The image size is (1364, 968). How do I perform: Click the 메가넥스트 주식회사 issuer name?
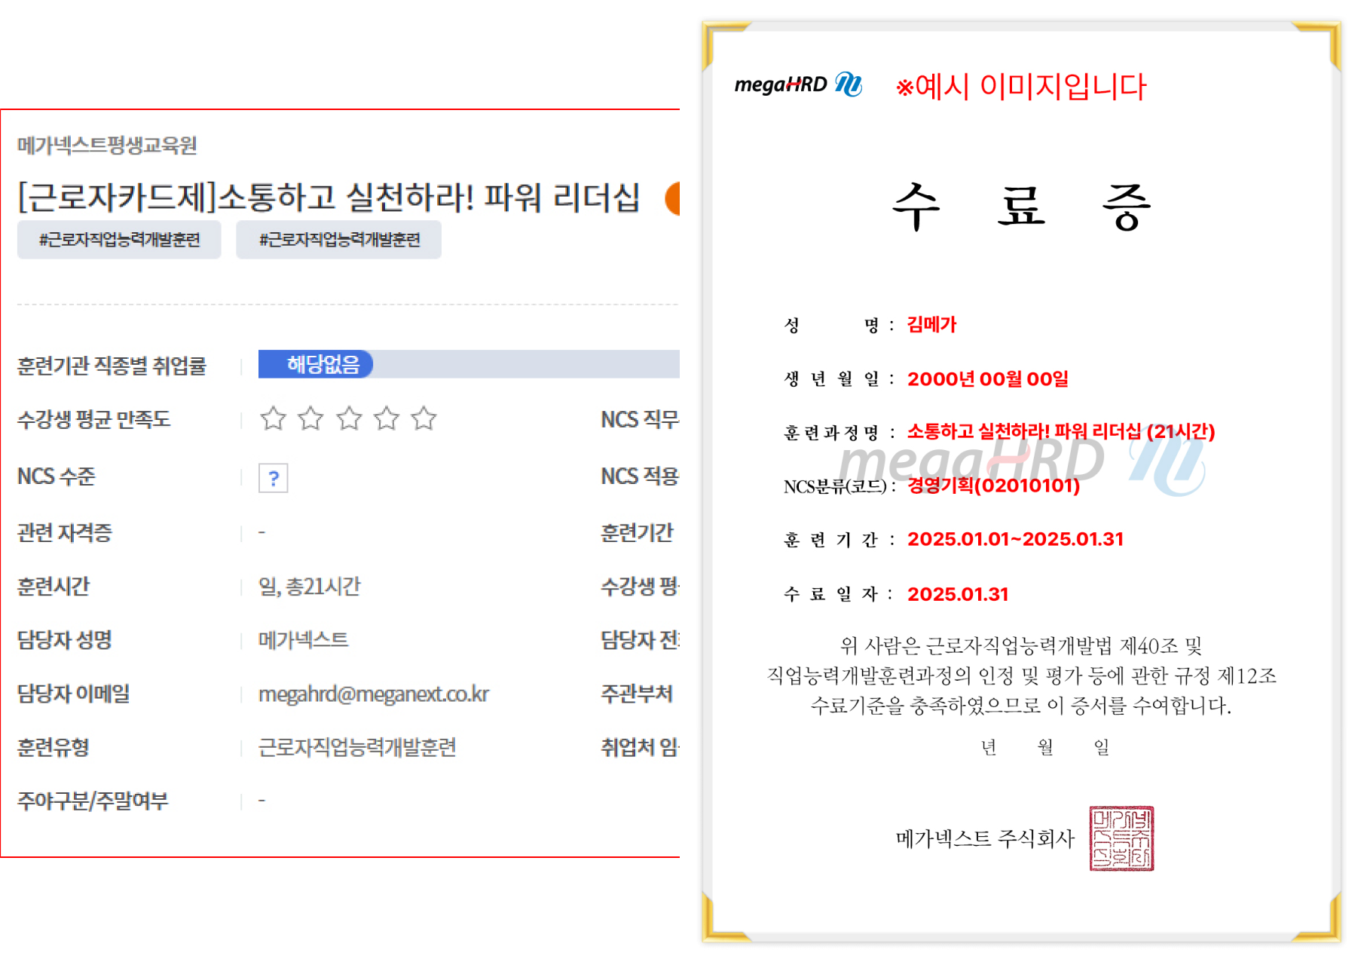(985, 838)
